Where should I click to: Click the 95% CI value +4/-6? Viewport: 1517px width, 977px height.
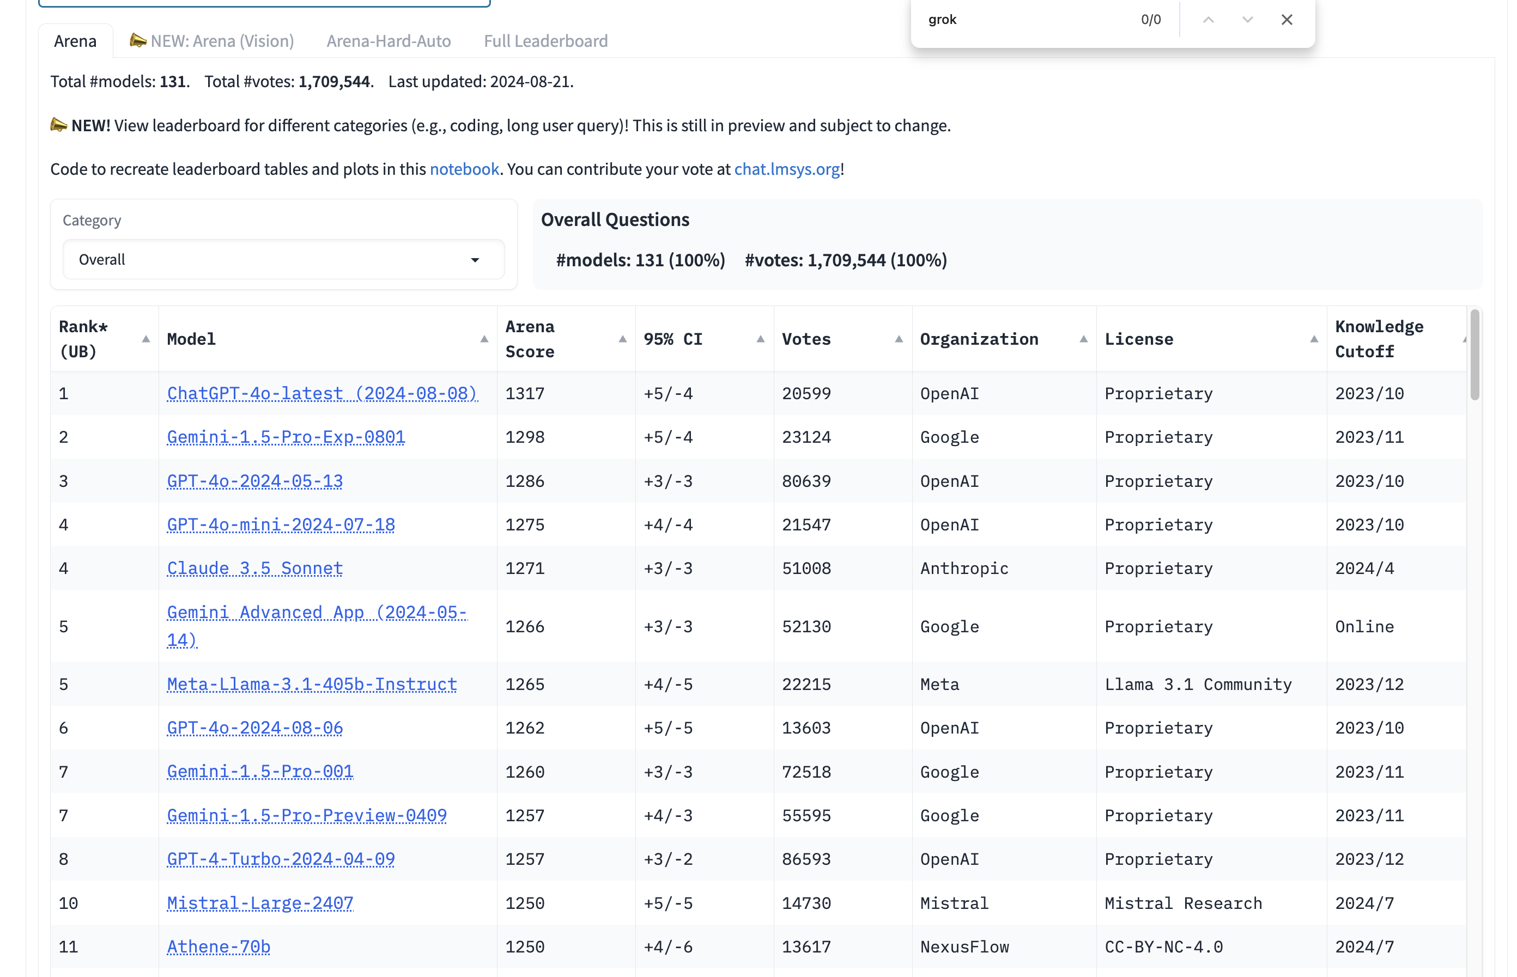pos(668,947)
